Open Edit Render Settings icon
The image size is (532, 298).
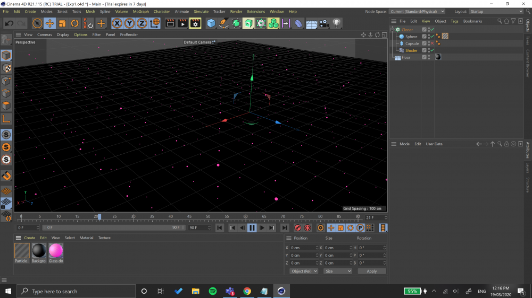click(195, 23)
